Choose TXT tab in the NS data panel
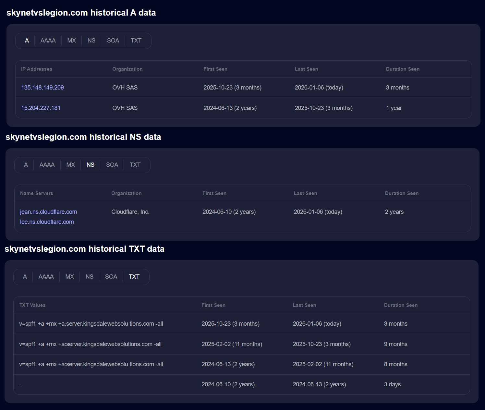Viewport: 485px width, 410px height. (135, 165)
